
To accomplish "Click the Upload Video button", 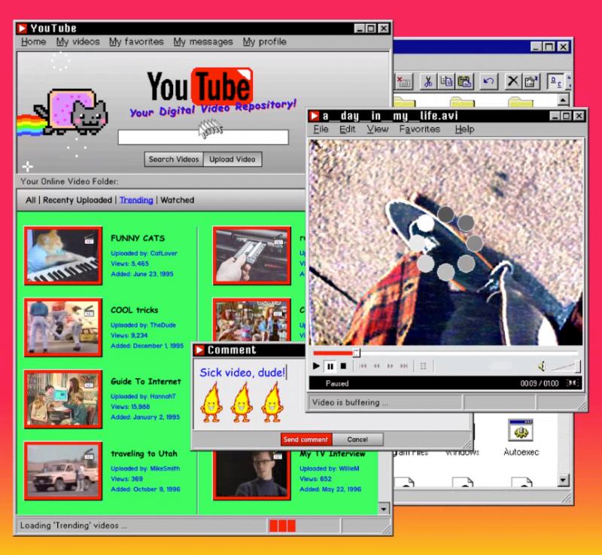I will point(233,159).
